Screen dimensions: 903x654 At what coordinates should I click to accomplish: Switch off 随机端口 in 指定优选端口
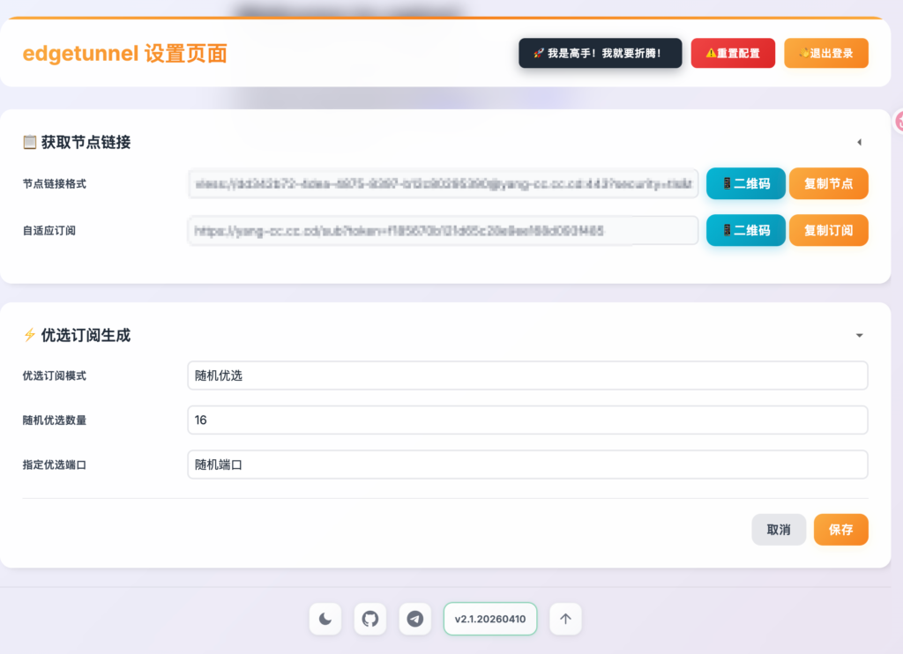(526, 464)
